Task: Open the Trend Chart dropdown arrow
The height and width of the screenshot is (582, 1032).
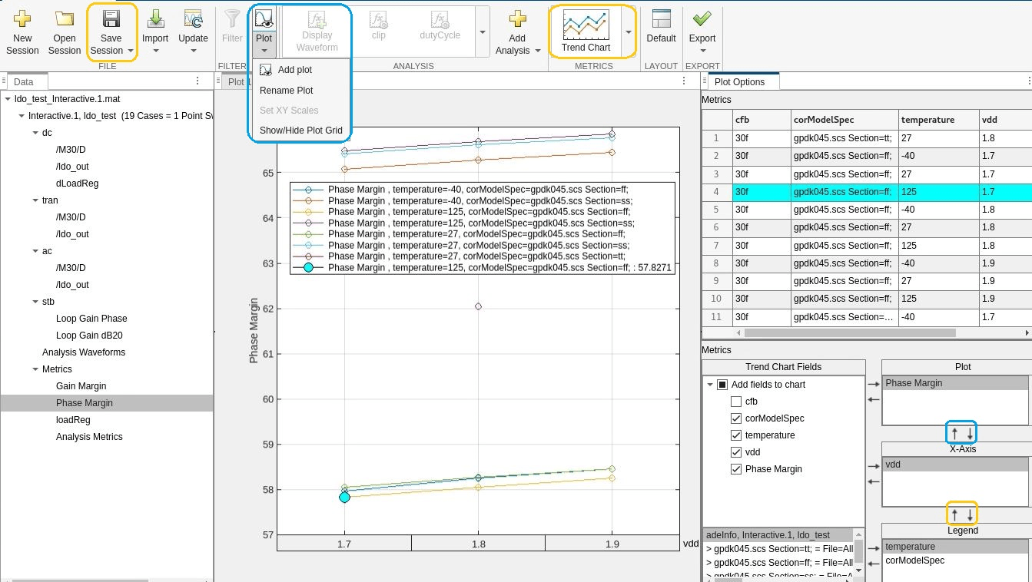Action: pyautogui.click(x=629, y=32)
